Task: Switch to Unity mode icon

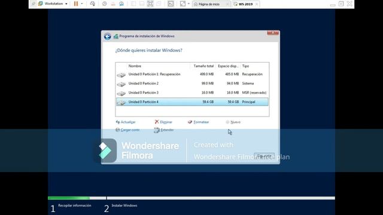Action: coord(159,4)
